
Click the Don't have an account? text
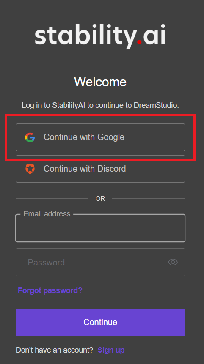[x=54, y=350]
